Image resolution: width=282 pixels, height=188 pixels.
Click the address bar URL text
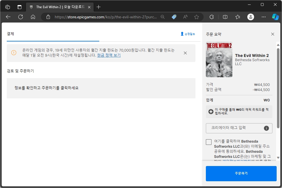pos(106,17)
